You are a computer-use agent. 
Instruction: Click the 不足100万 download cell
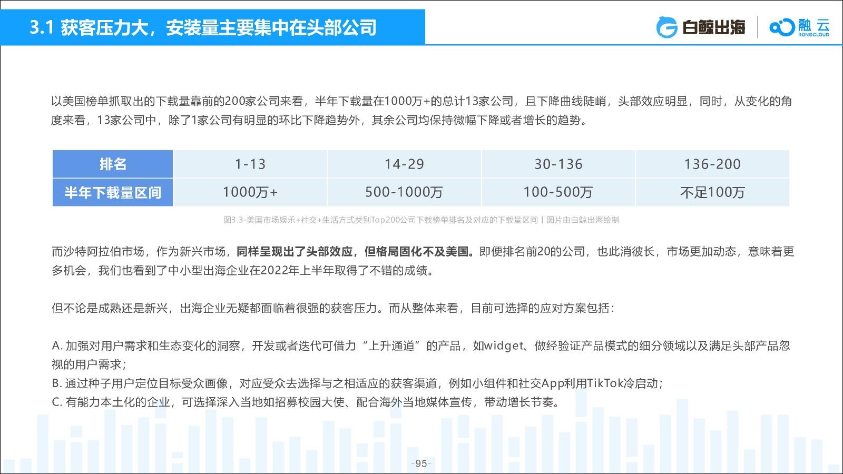pos(712,192)
